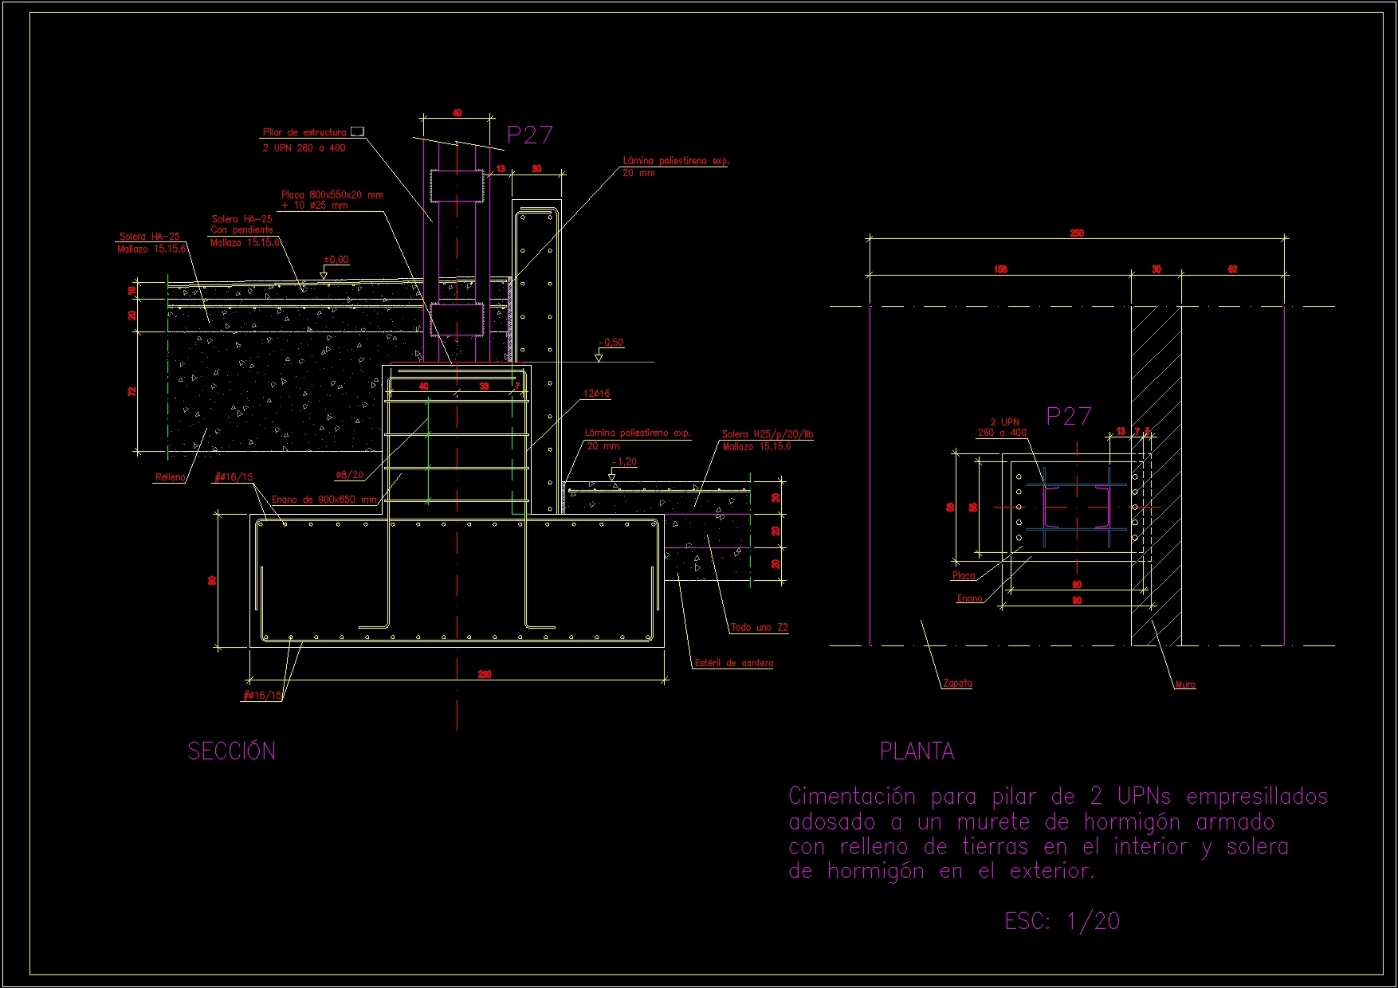Select the ESC: 1/20 scale note

[1062, 918]
